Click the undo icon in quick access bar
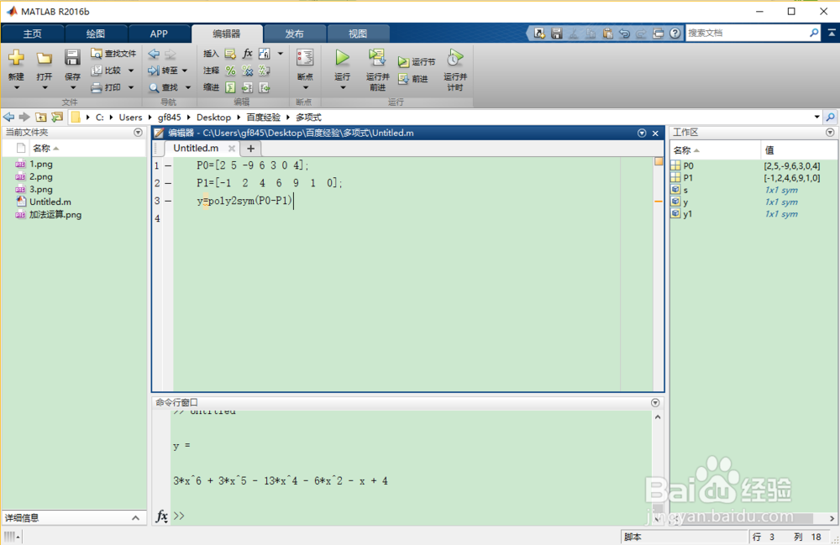Viewport: 840px width, 545px height. tap(624, 34)
